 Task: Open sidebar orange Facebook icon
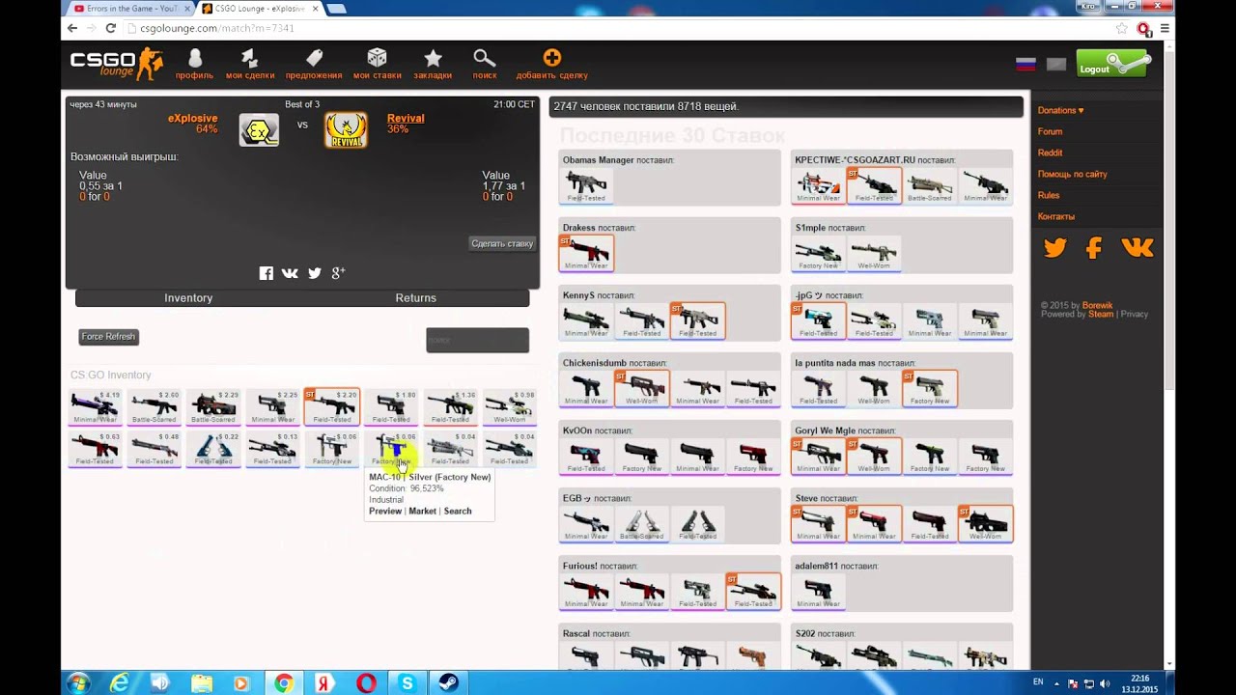click(1093, 248)
